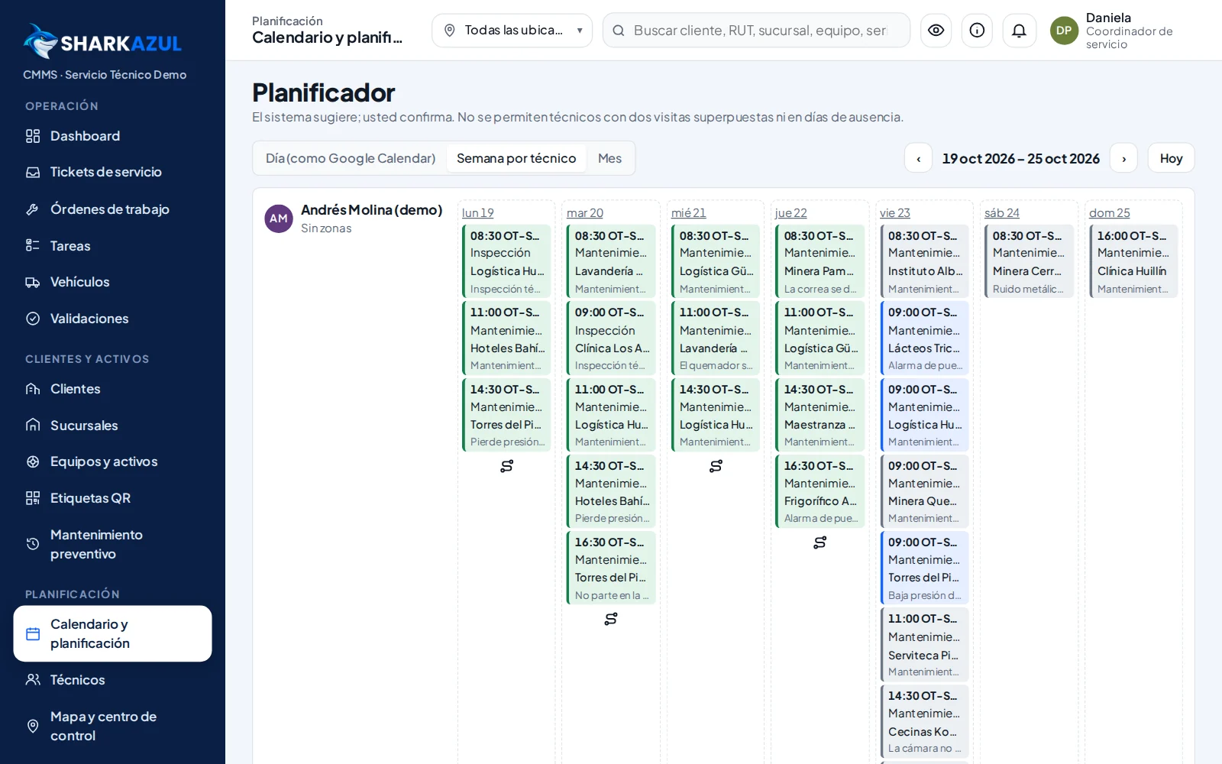
Task: Toggle the eye visibility button in header
Action: tap(936, 31)
